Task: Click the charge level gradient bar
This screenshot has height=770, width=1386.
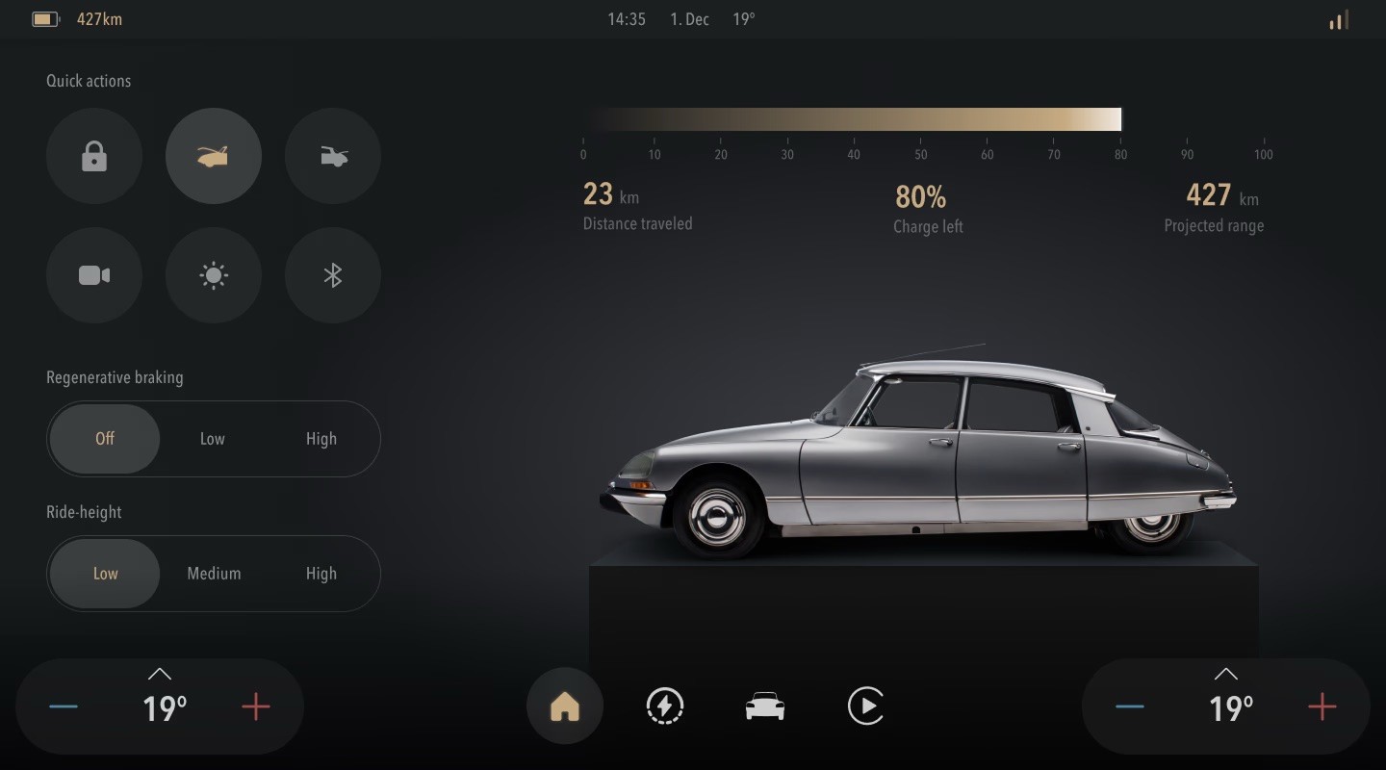Action: point(853,119)
